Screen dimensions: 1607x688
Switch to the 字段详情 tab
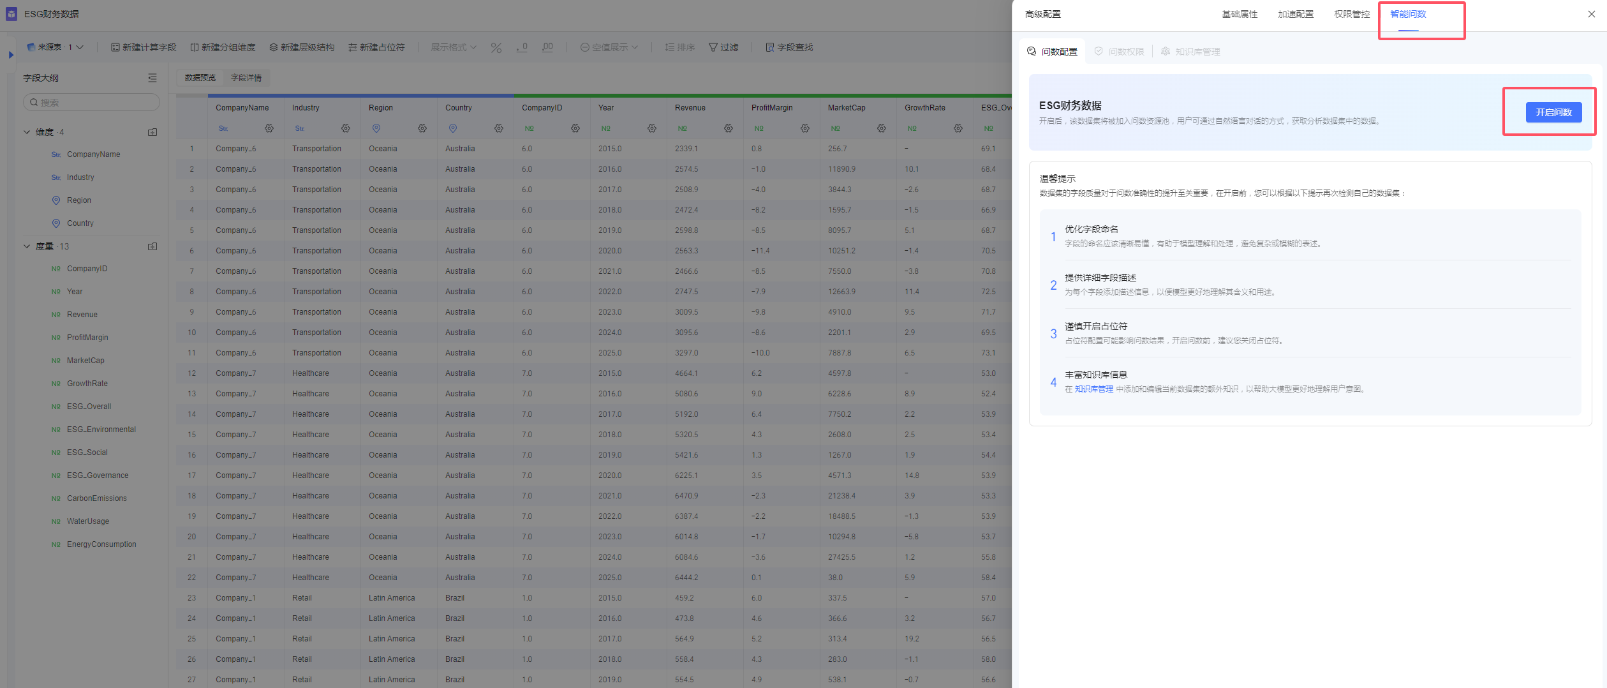(x=246, y=78)
